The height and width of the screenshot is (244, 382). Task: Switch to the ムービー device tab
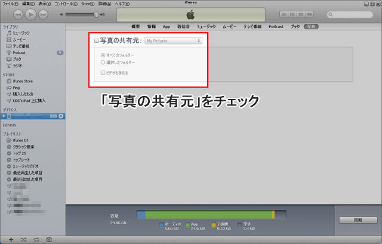229,26
